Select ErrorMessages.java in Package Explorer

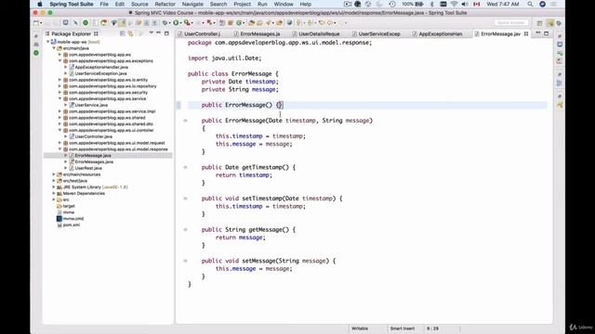94,161
